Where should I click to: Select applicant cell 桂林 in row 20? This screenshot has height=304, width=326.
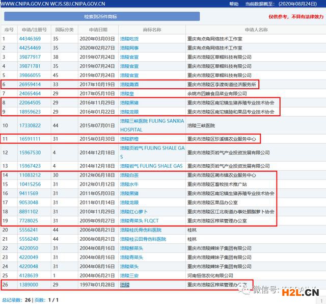click(x=192, y=230)
